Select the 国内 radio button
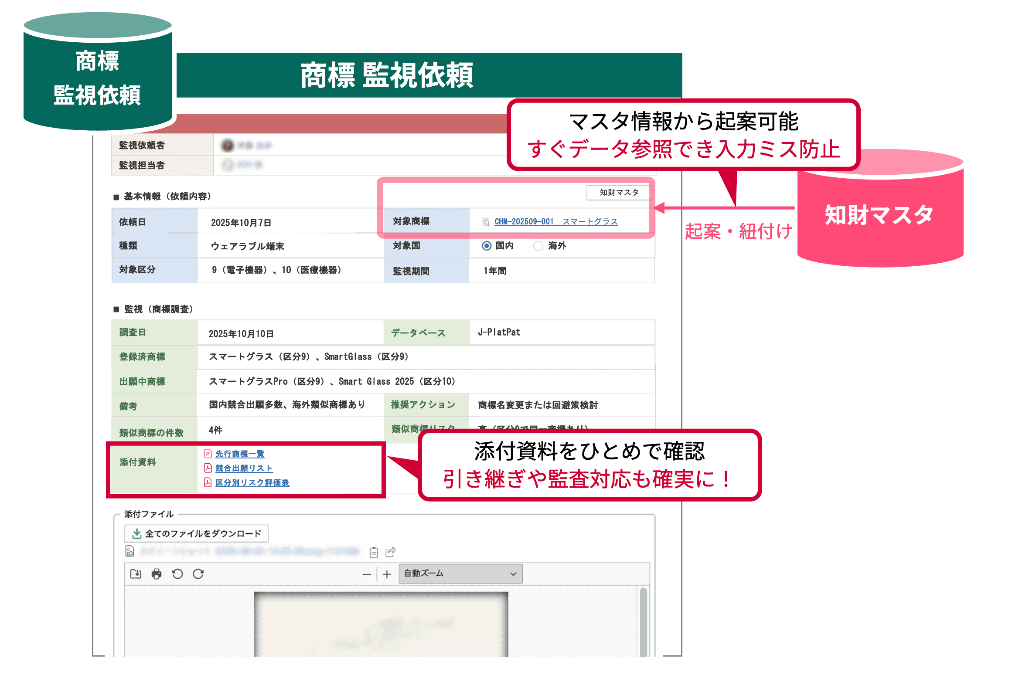 point(487,246)
